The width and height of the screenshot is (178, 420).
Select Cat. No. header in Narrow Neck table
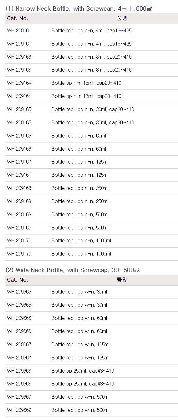tap(18, 18)
